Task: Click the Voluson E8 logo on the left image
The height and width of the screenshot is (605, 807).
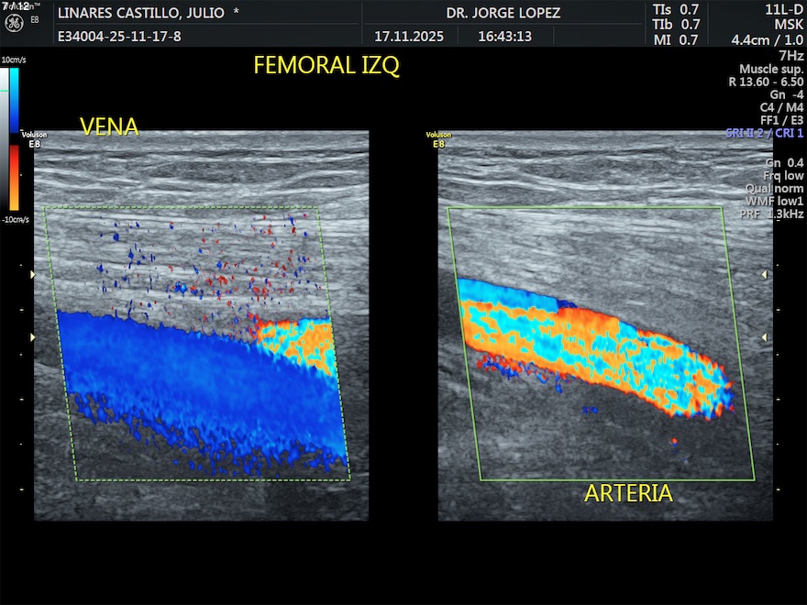Action: (x=36, y=139)
